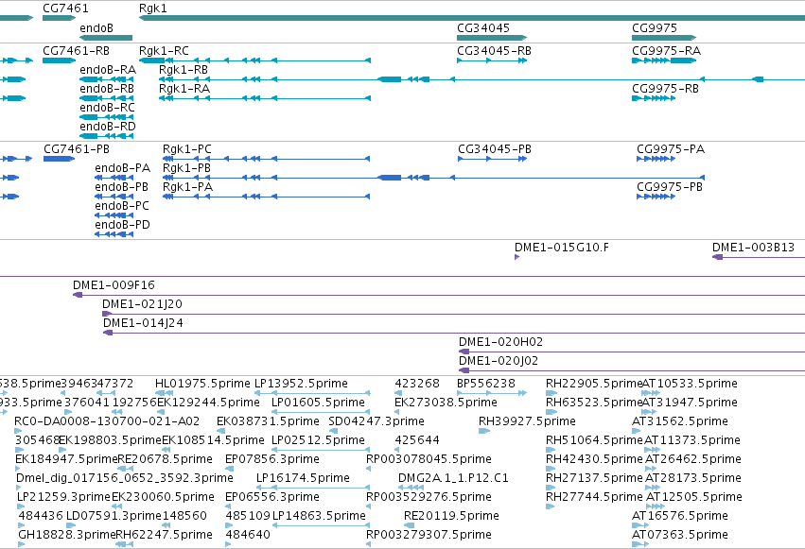Click EST AT16576.5prime
The height and width of the screenshot is (549, 805).
[x=680, y=517]
